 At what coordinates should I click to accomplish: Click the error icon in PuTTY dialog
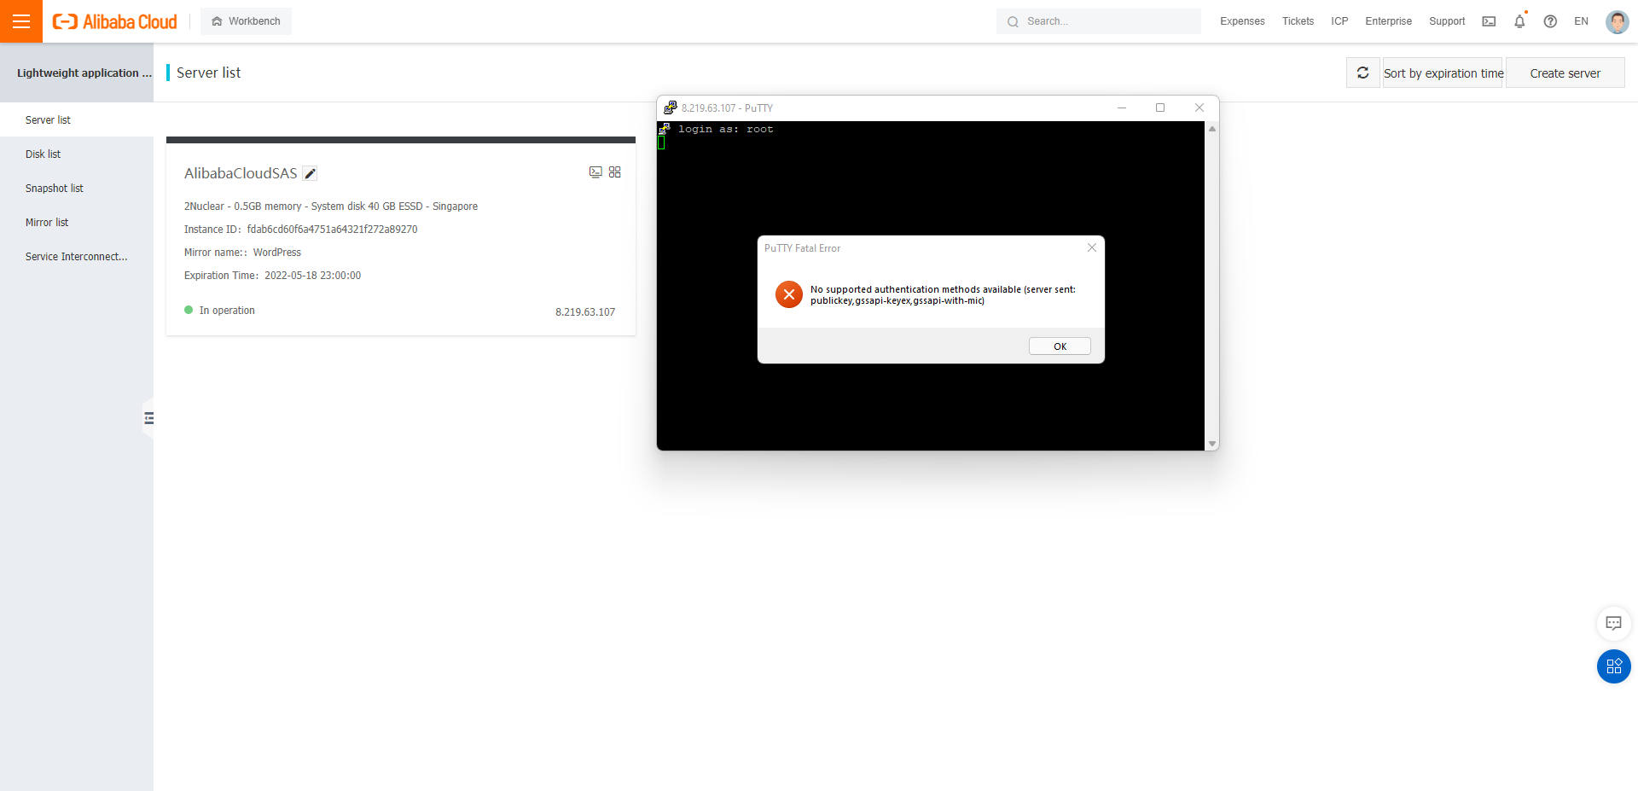click(789, 294)
